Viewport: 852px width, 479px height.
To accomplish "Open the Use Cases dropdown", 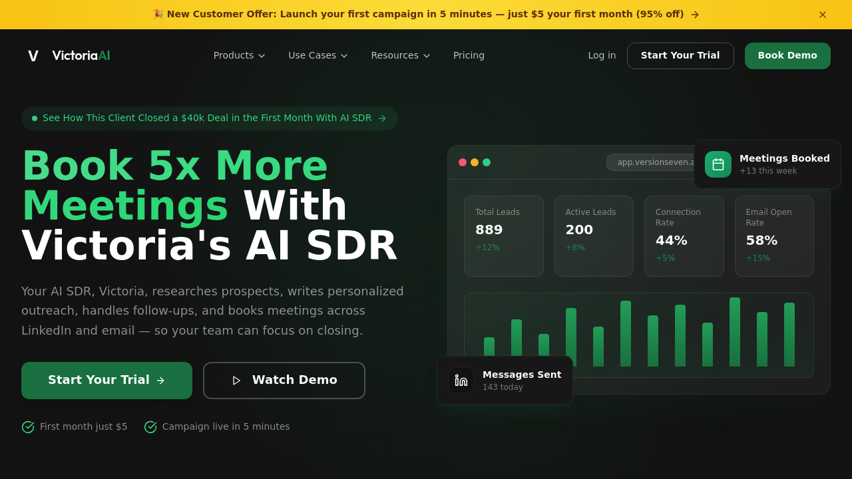I will 318,56.
